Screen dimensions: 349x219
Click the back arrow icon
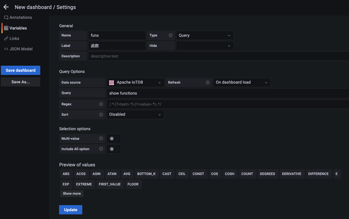click(x=6, y=7)
